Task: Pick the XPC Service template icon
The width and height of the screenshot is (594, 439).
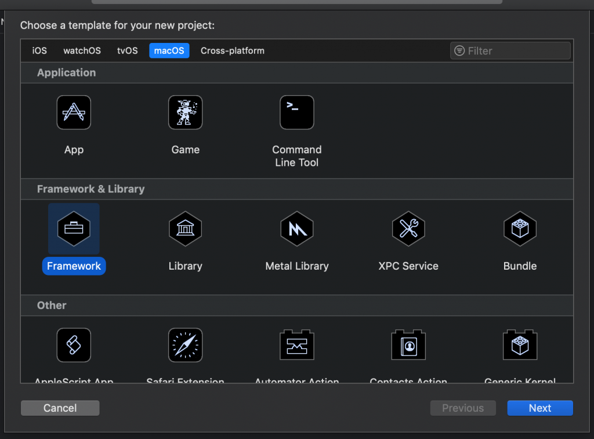Action: pyautogui.click(x=408, y=229)
